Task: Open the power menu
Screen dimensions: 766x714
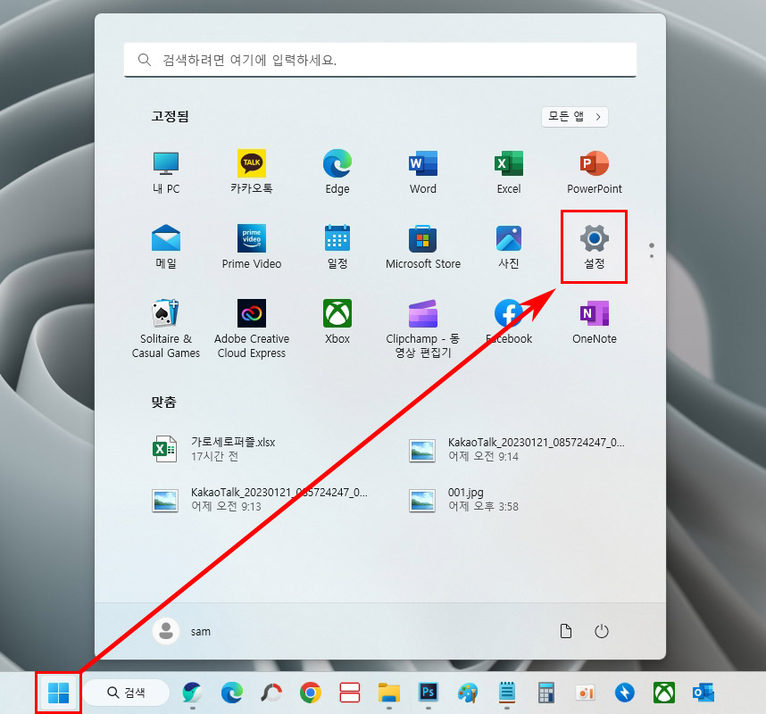Action: (x=601, y=631)
